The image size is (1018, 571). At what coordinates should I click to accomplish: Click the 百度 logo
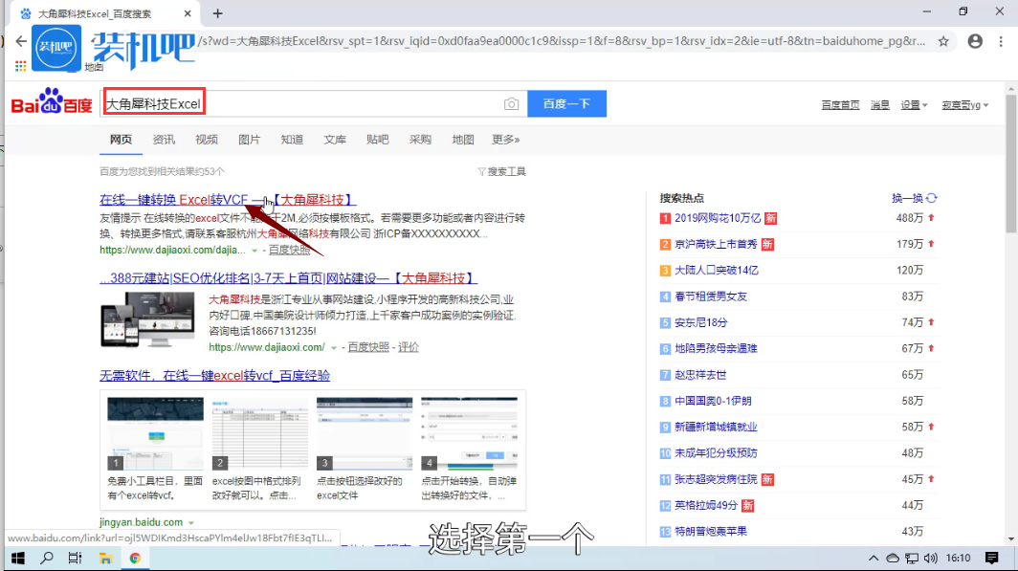pyautogui.click(x=50, y=104)
